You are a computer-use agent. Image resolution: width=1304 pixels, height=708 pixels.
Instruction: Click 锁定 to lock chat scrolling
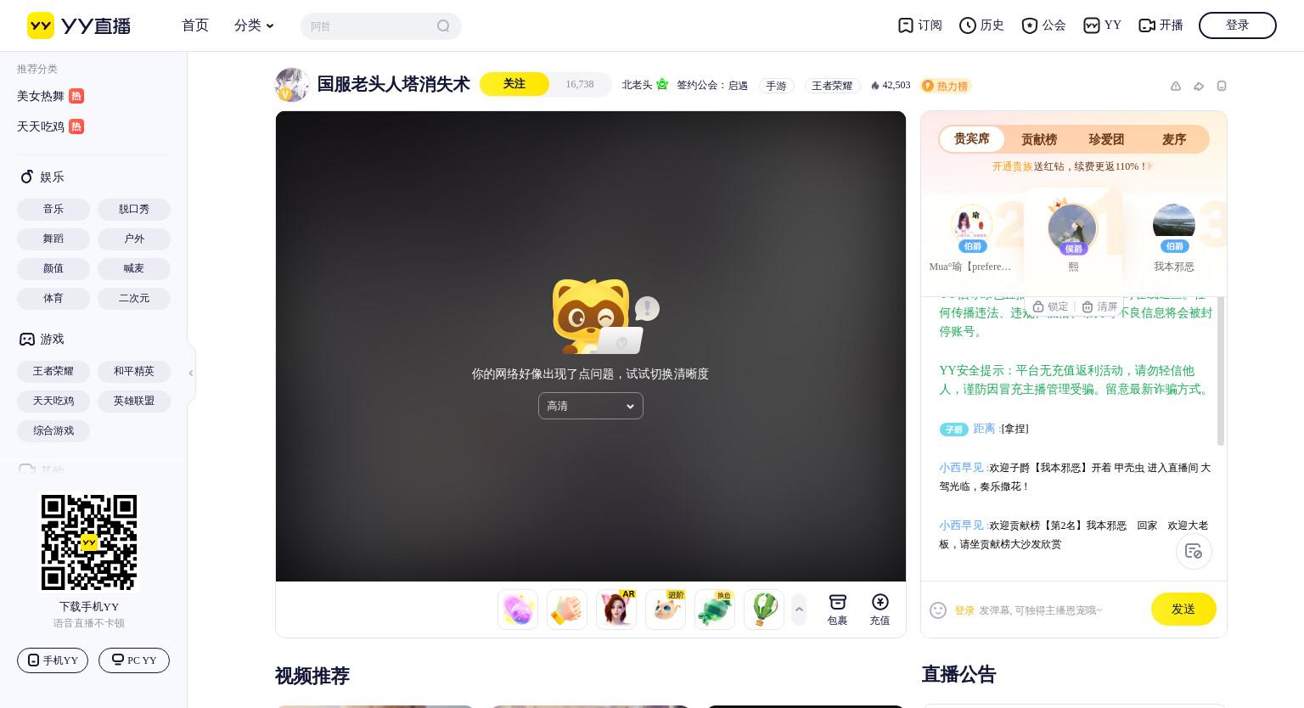(x=1050, y=306)
